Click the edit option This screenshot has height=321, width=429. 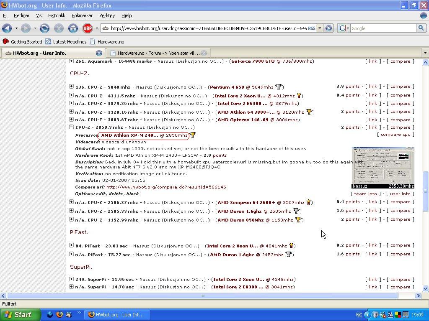(101, 194)
